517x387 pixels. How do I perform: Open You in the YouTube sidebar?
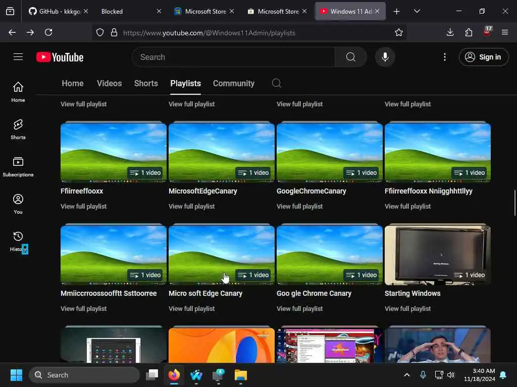click(18, 204)
